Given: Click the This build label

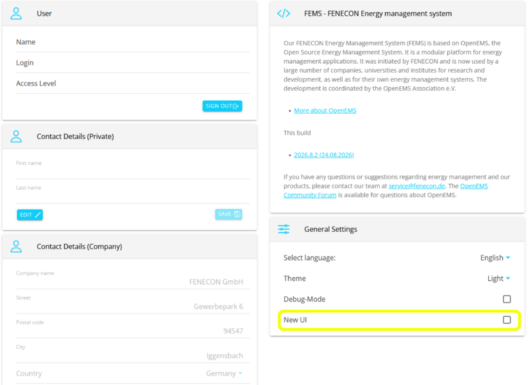Looking at the screenshot, I should point(297,133).
